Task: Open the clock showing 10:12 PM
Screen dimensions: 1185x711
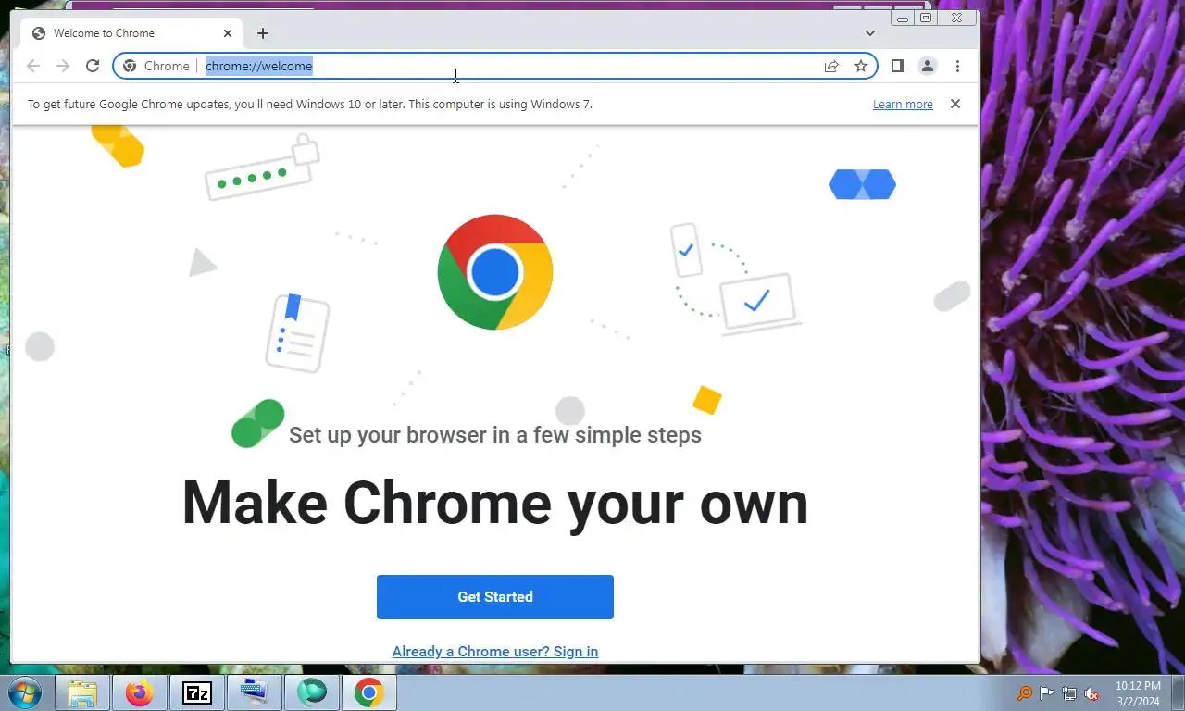Action: click(1138, 693)
